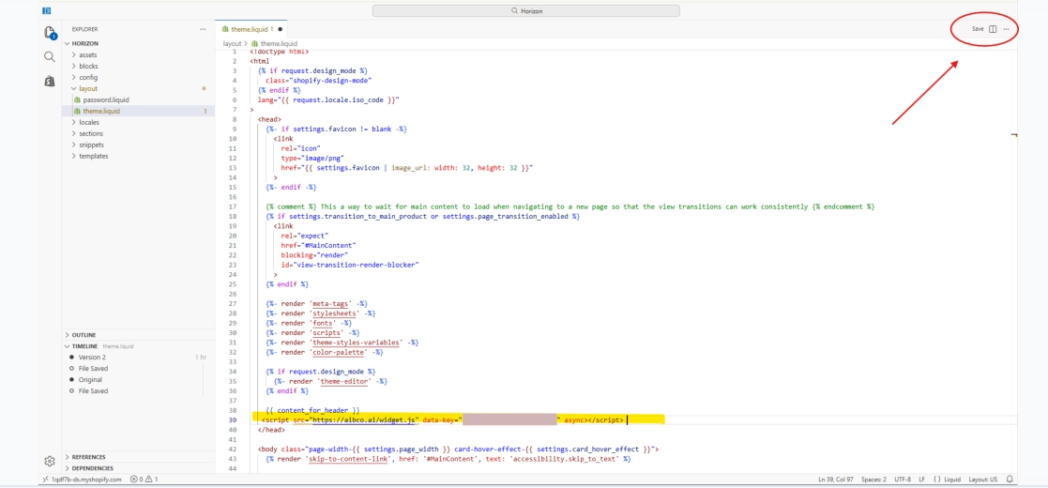Viewport: 1048px width, 488px height.
Task: Collapse the layout folder
Action: 88,89
